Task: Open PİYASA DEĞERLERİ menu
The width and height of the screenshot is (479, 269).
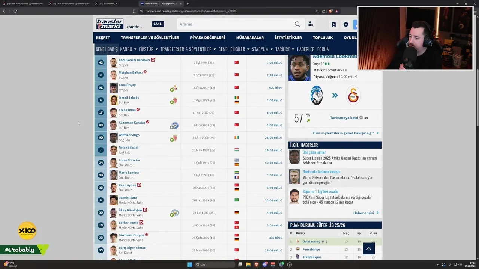Action: (x=207, y=38)
